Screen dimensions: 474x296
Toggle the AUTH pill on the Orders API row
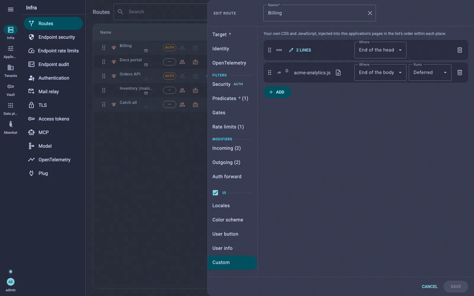point(169,76)
